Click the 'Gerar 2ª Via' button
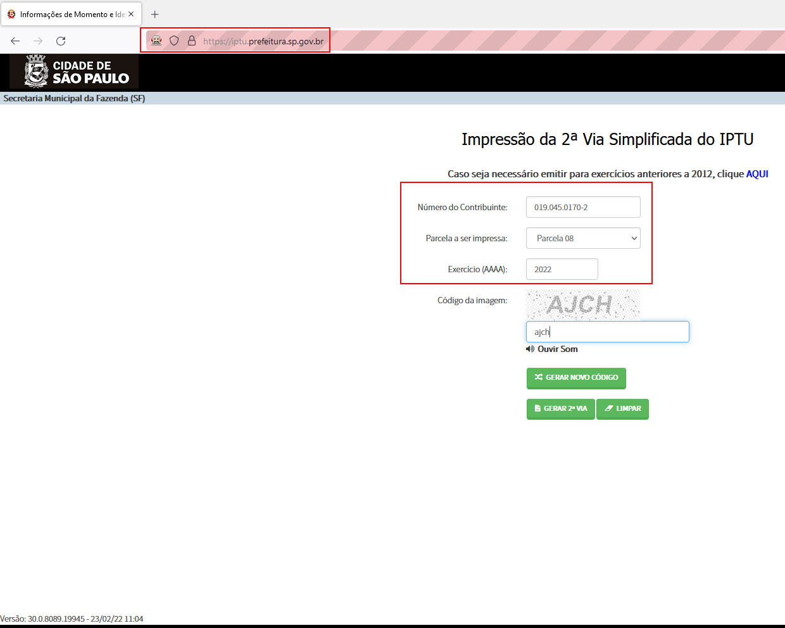The width and height of the screenshot is (785, 628). [561, 409]
